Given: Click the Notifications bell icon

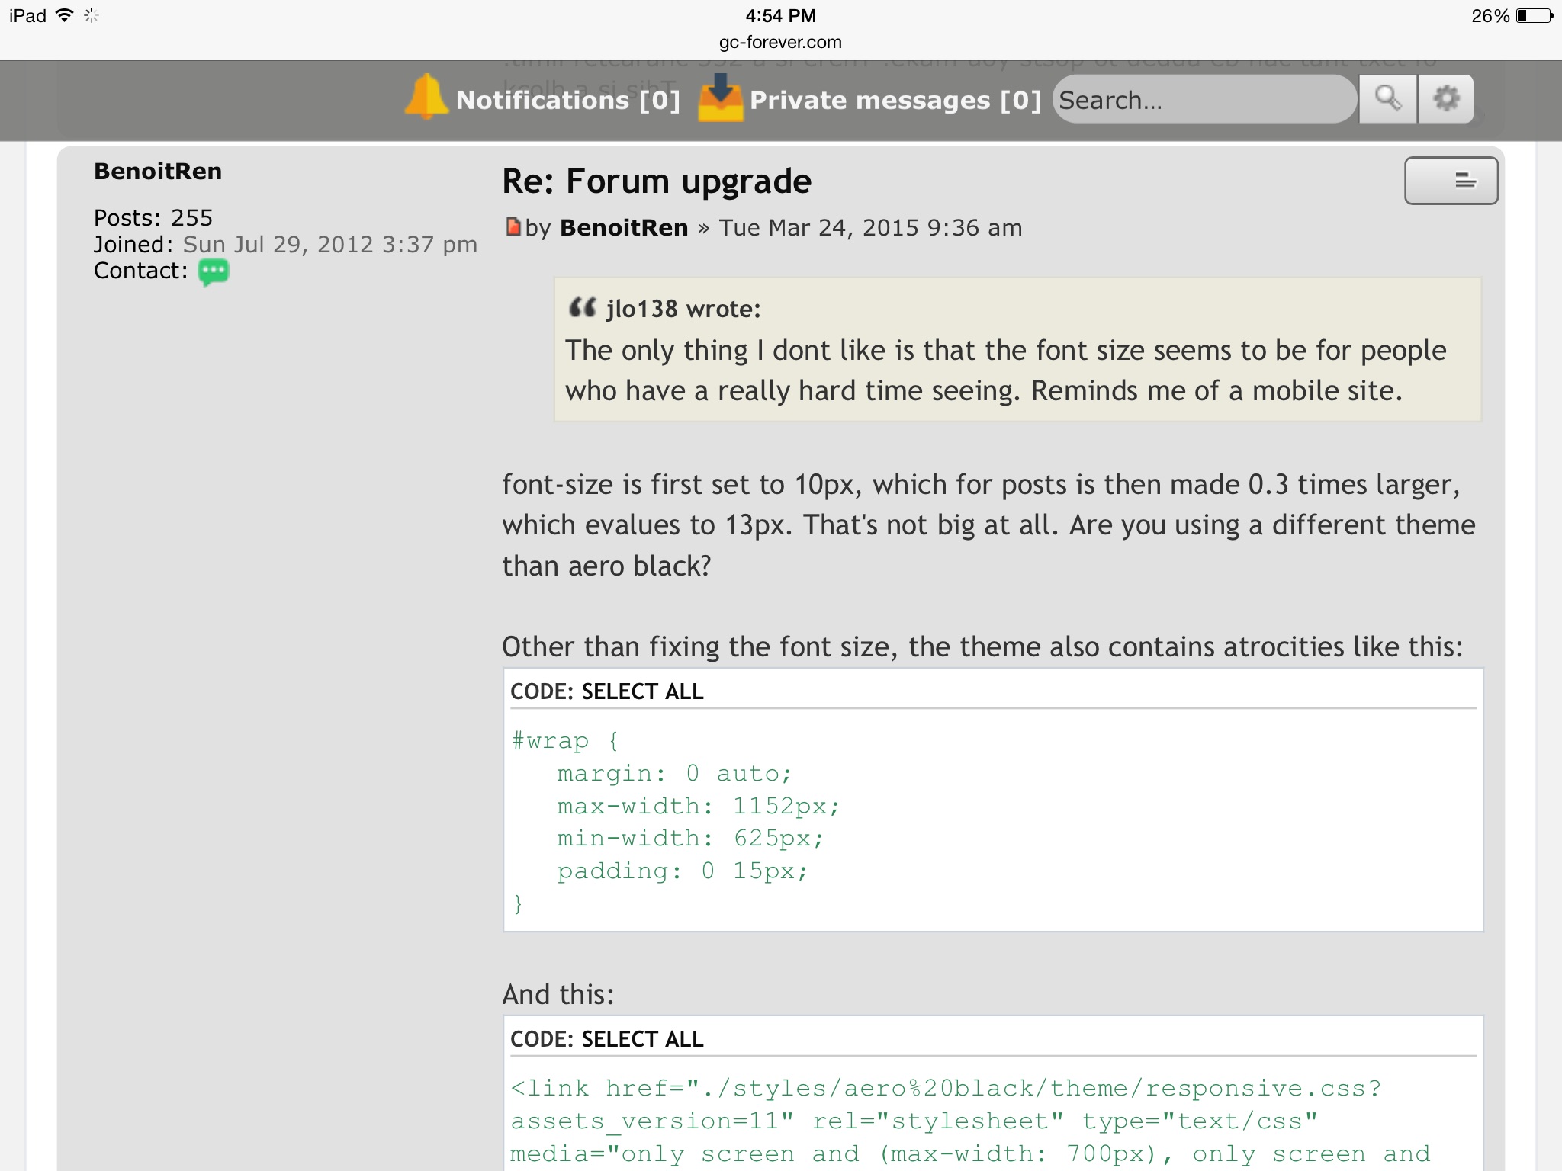Looking at the screenshot, I should tap(426, 98).
